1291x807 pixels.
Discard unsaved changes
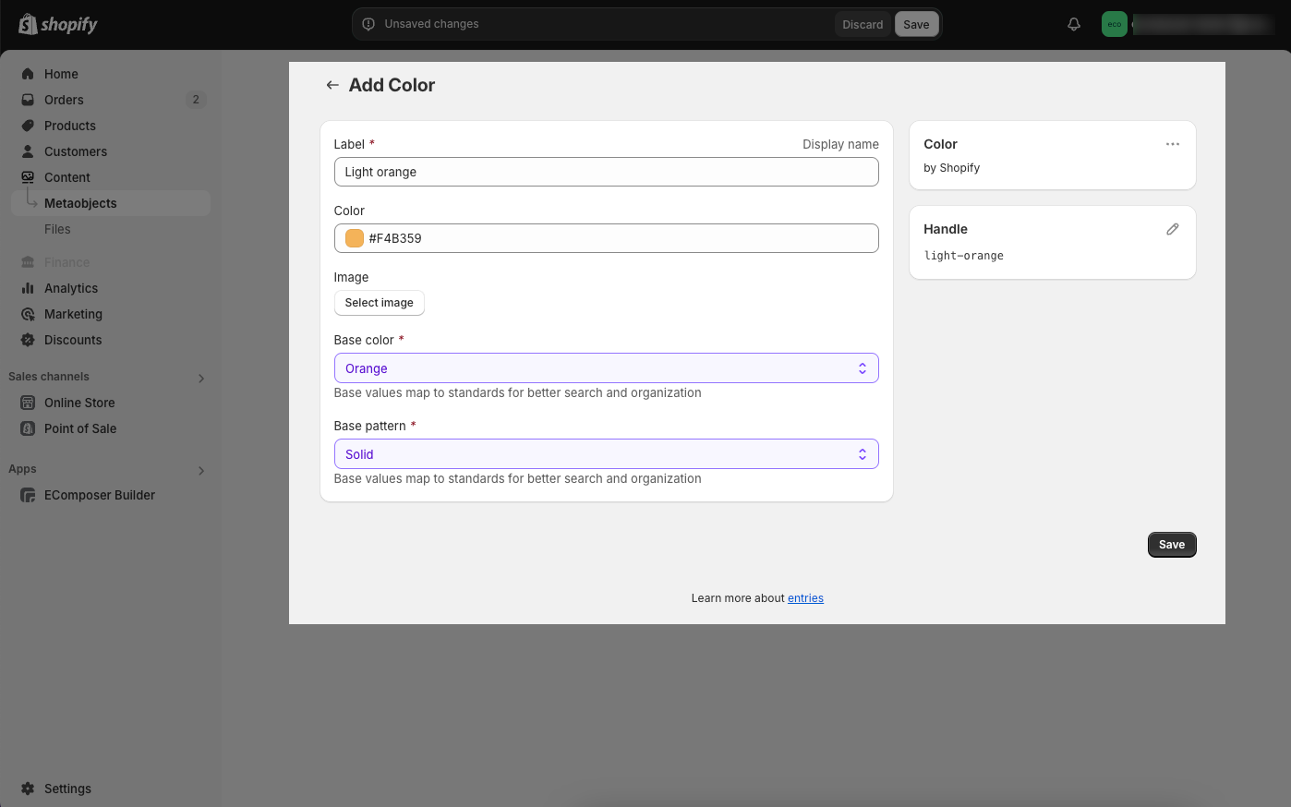[x=863, y=24]
